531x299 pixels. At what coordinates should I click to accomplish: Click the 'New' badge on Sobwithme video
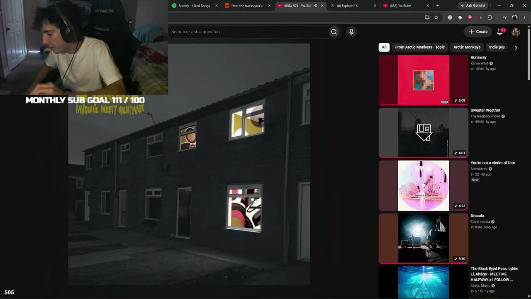(475, 180)
